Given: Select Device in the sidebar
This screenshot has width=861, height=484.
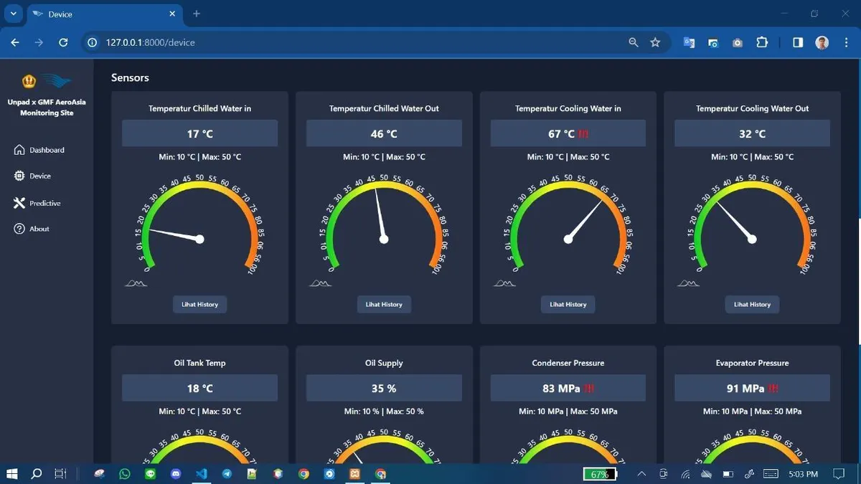Looking at the screenshot, I should pyautogui.click(x=33, y=176).
